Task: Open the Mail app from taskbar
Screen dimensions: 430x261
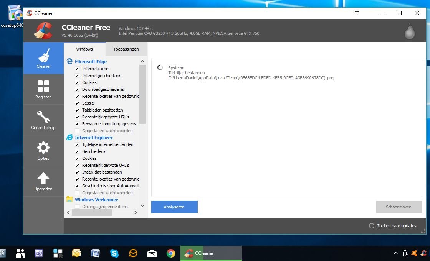Action: click(x=152, y=253)
